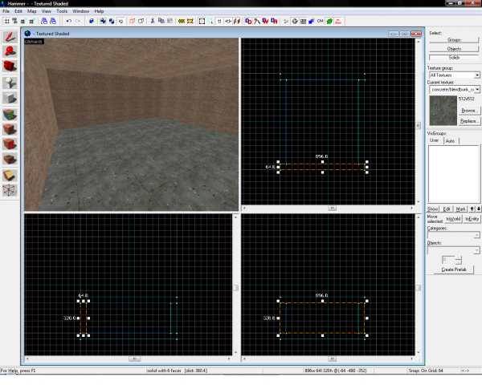Open the Map menu

tap(32, 11)
